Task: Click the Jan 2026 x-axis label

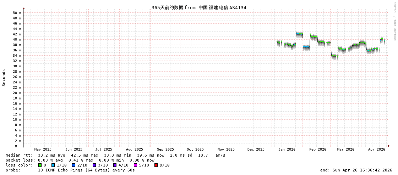Action: (287, 149)
